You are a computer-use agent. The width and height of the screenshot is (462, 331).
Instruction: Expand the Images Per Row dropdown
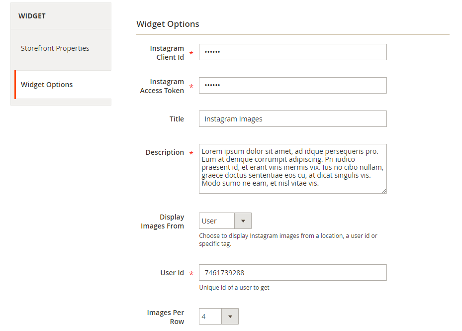(219, 317)
